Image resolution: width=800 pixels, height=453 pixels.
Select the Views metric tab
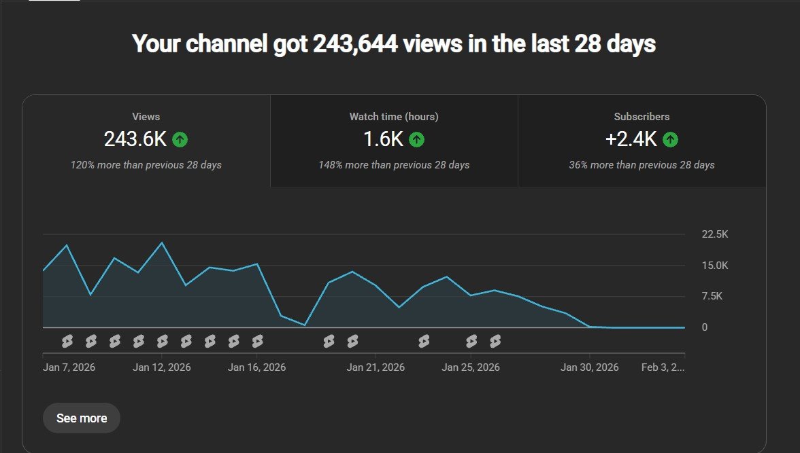pos(146,141)
